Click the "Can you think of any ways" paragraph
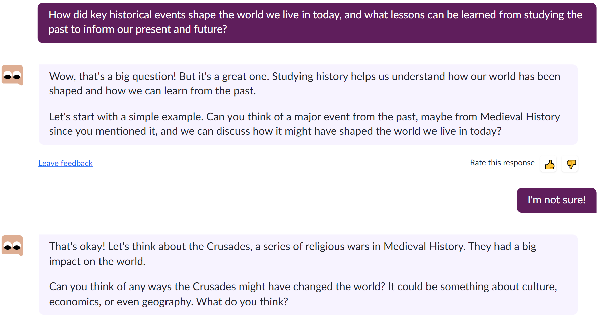This screenshot has height=318, width=599. tap(303, 294)
